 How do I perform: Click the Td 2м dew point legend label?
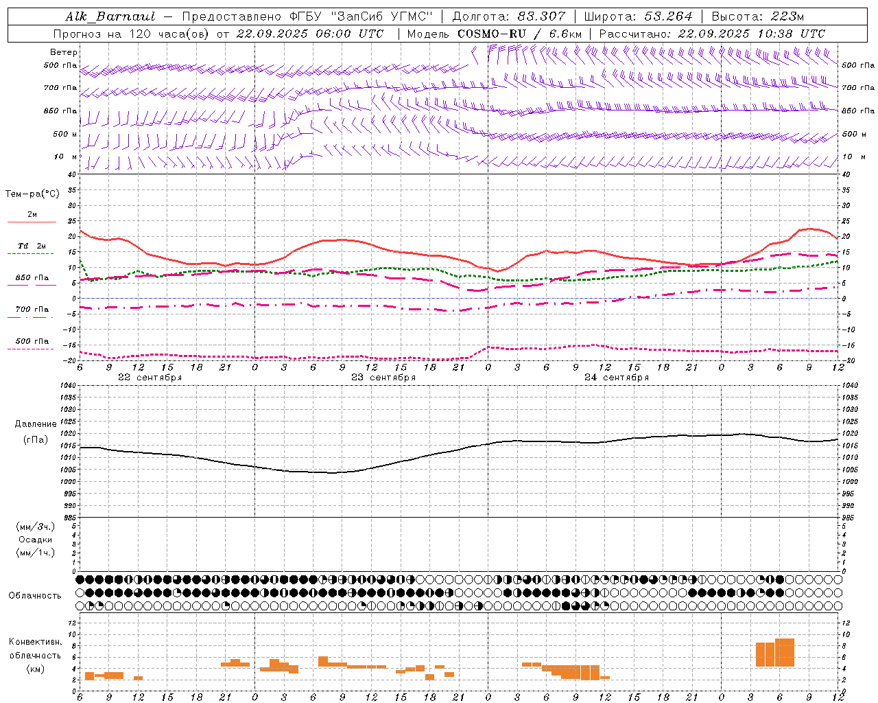(x=32, y=246)
